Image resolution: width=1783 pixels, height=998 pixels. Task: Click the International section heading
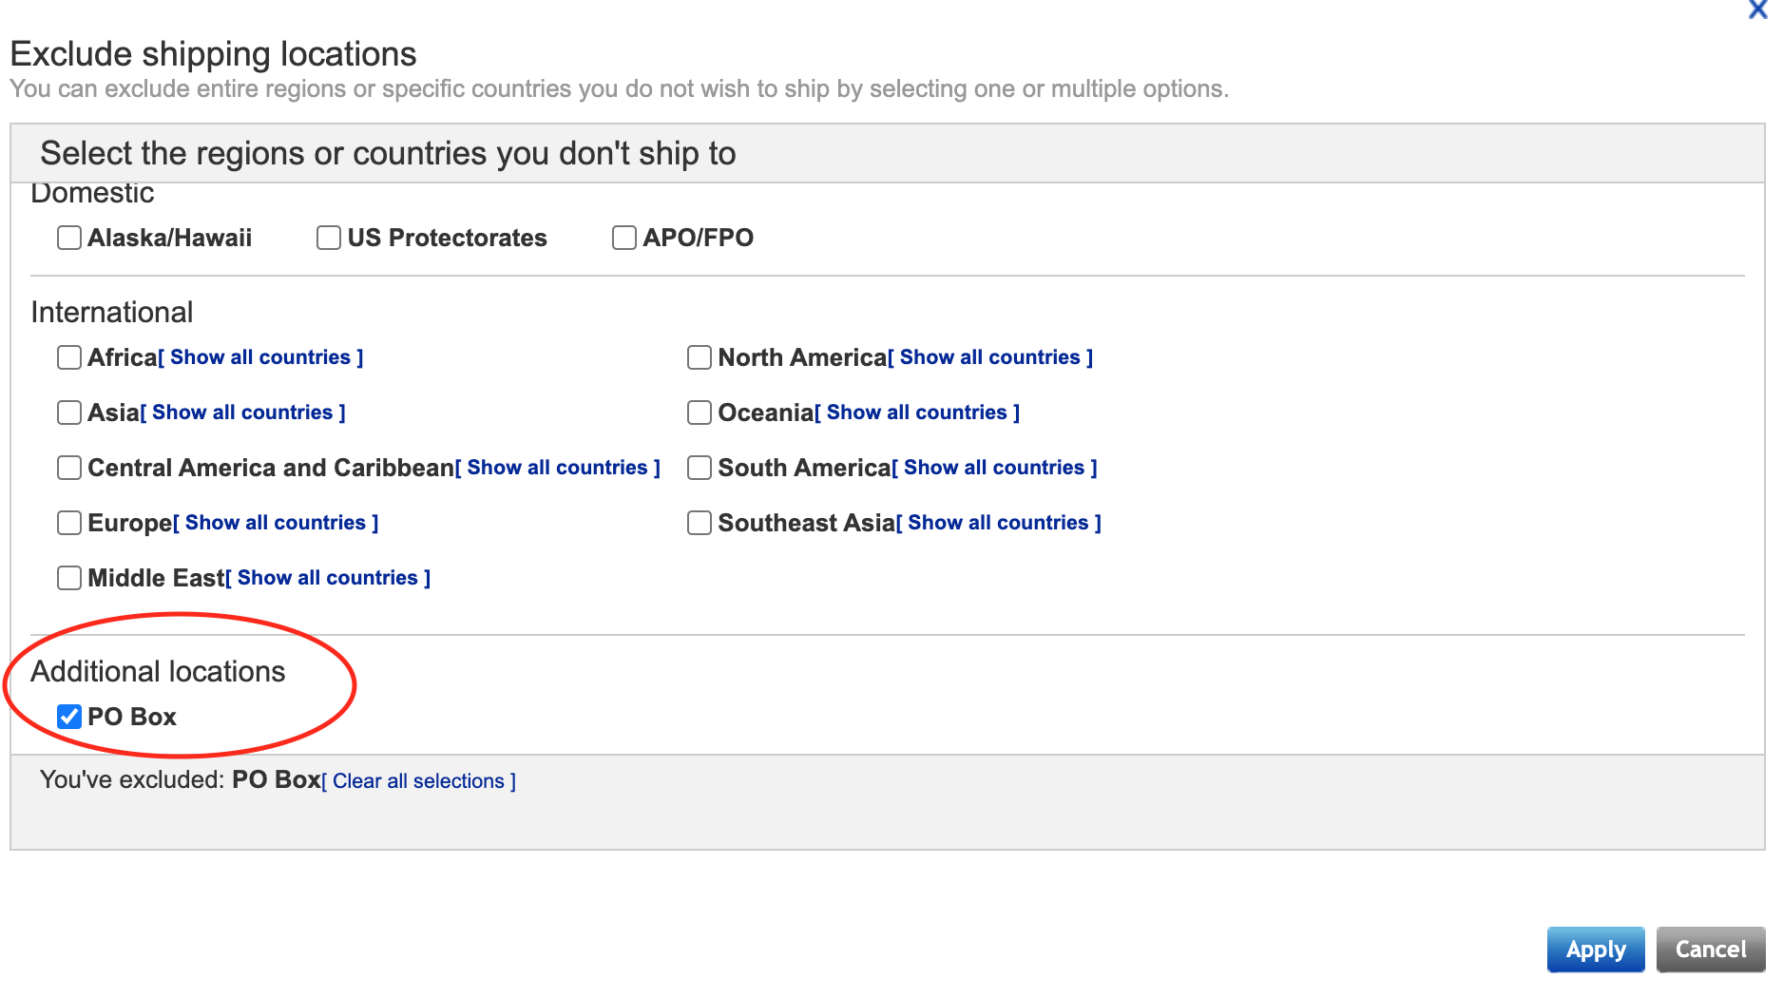112,312
